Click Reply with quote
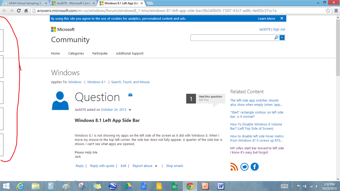 [x=102, y=166]
